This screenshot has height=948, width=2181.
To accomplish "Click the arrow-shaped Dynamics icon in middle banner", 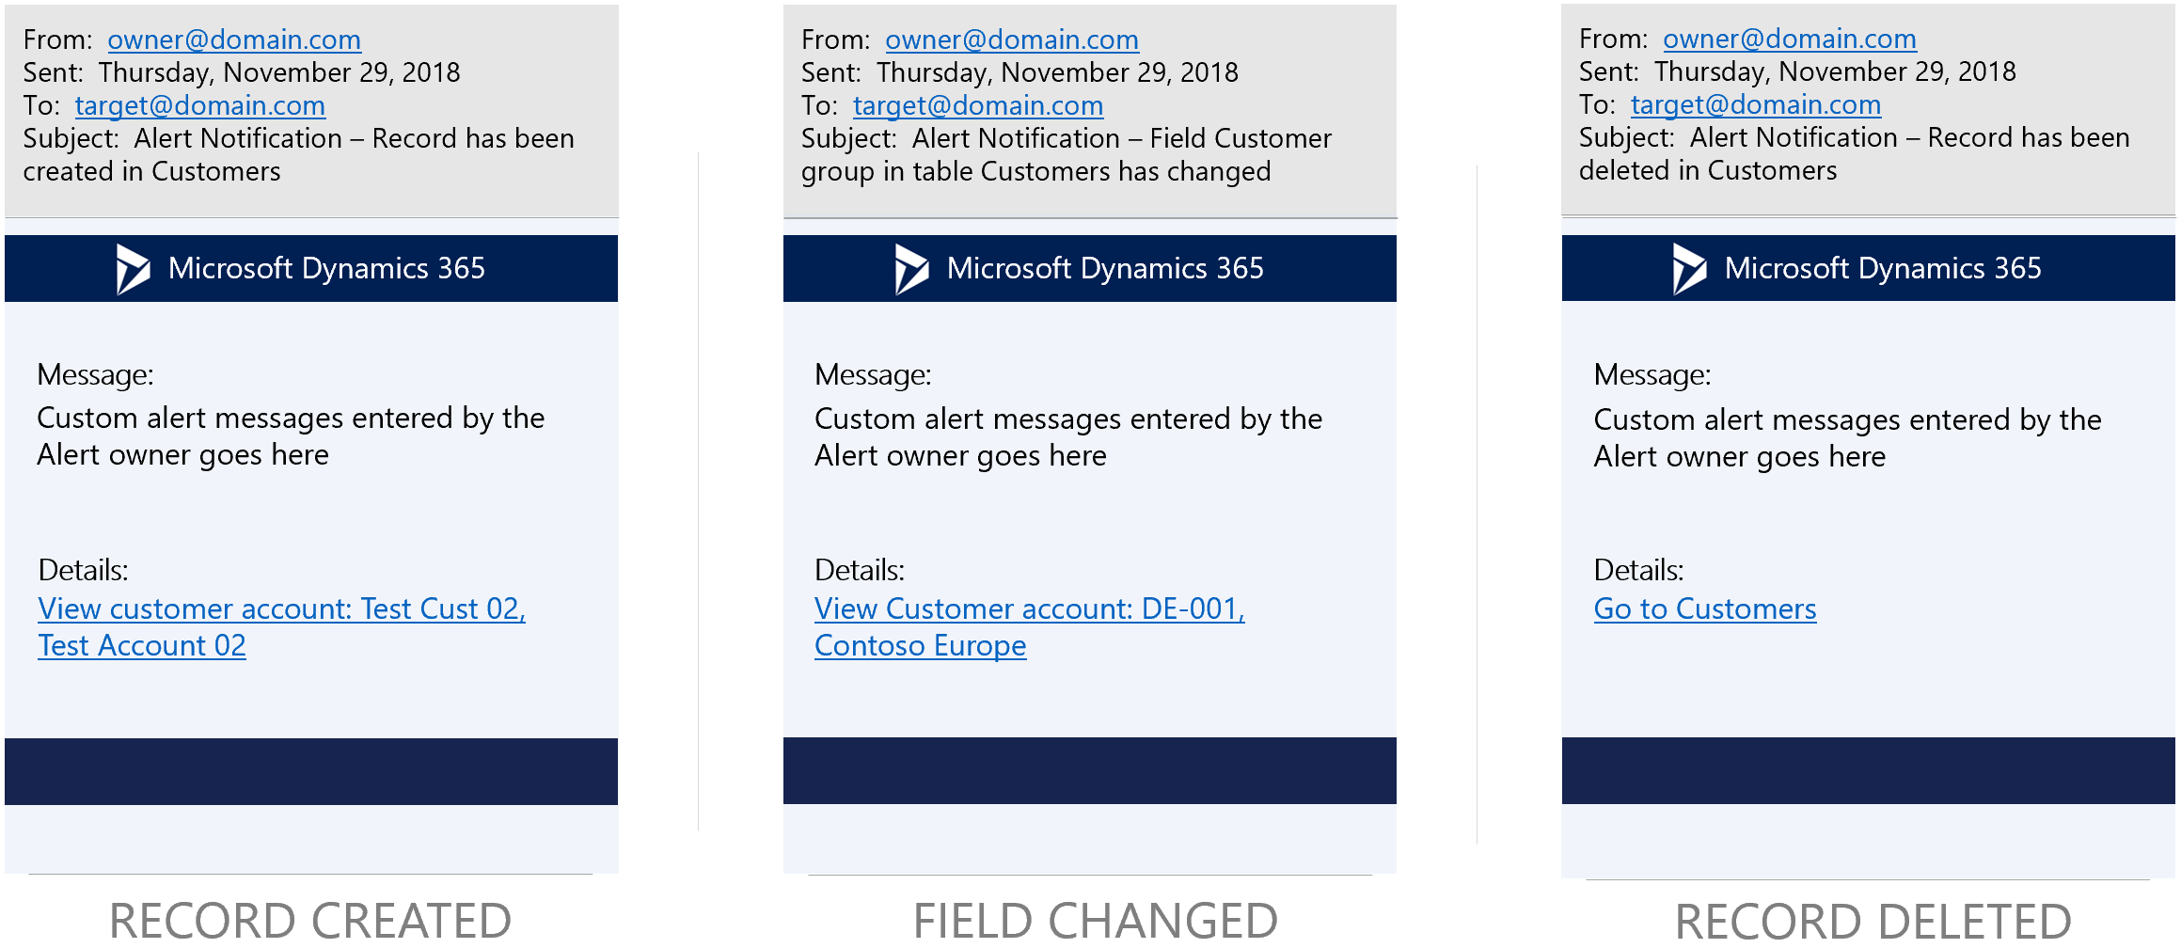I will [x=910, y=267].
